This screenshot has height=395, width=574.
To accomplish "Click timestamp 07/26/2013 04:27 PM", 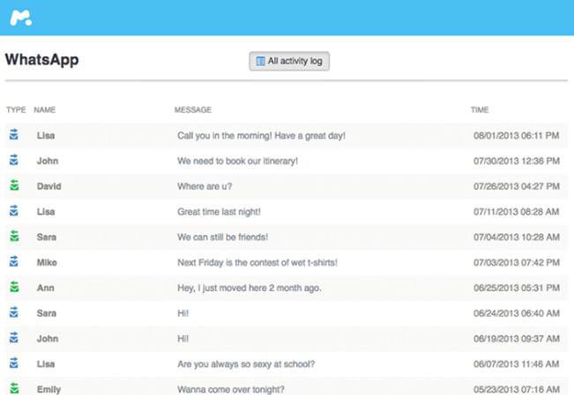I will [517, 187].
